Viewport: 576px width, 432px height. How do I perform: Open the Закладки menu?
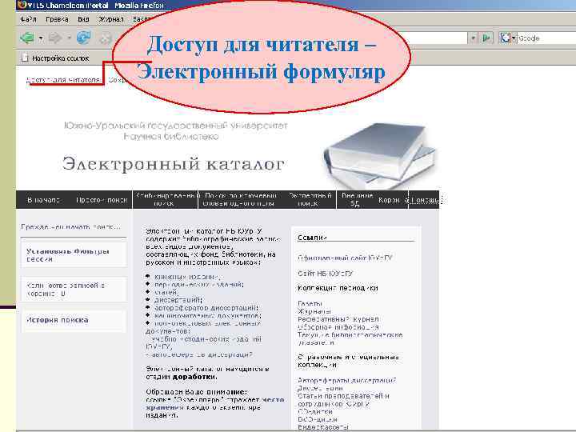pyautogui.click(x=141, y=19)
